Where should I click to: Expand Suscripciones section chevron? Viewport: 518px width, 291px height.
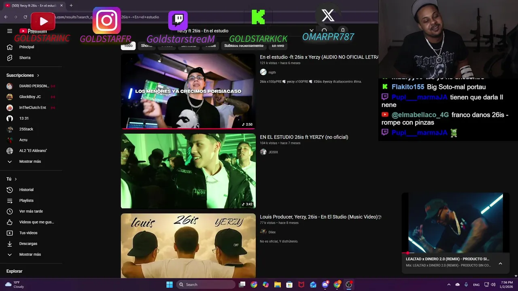coord(38,75)
